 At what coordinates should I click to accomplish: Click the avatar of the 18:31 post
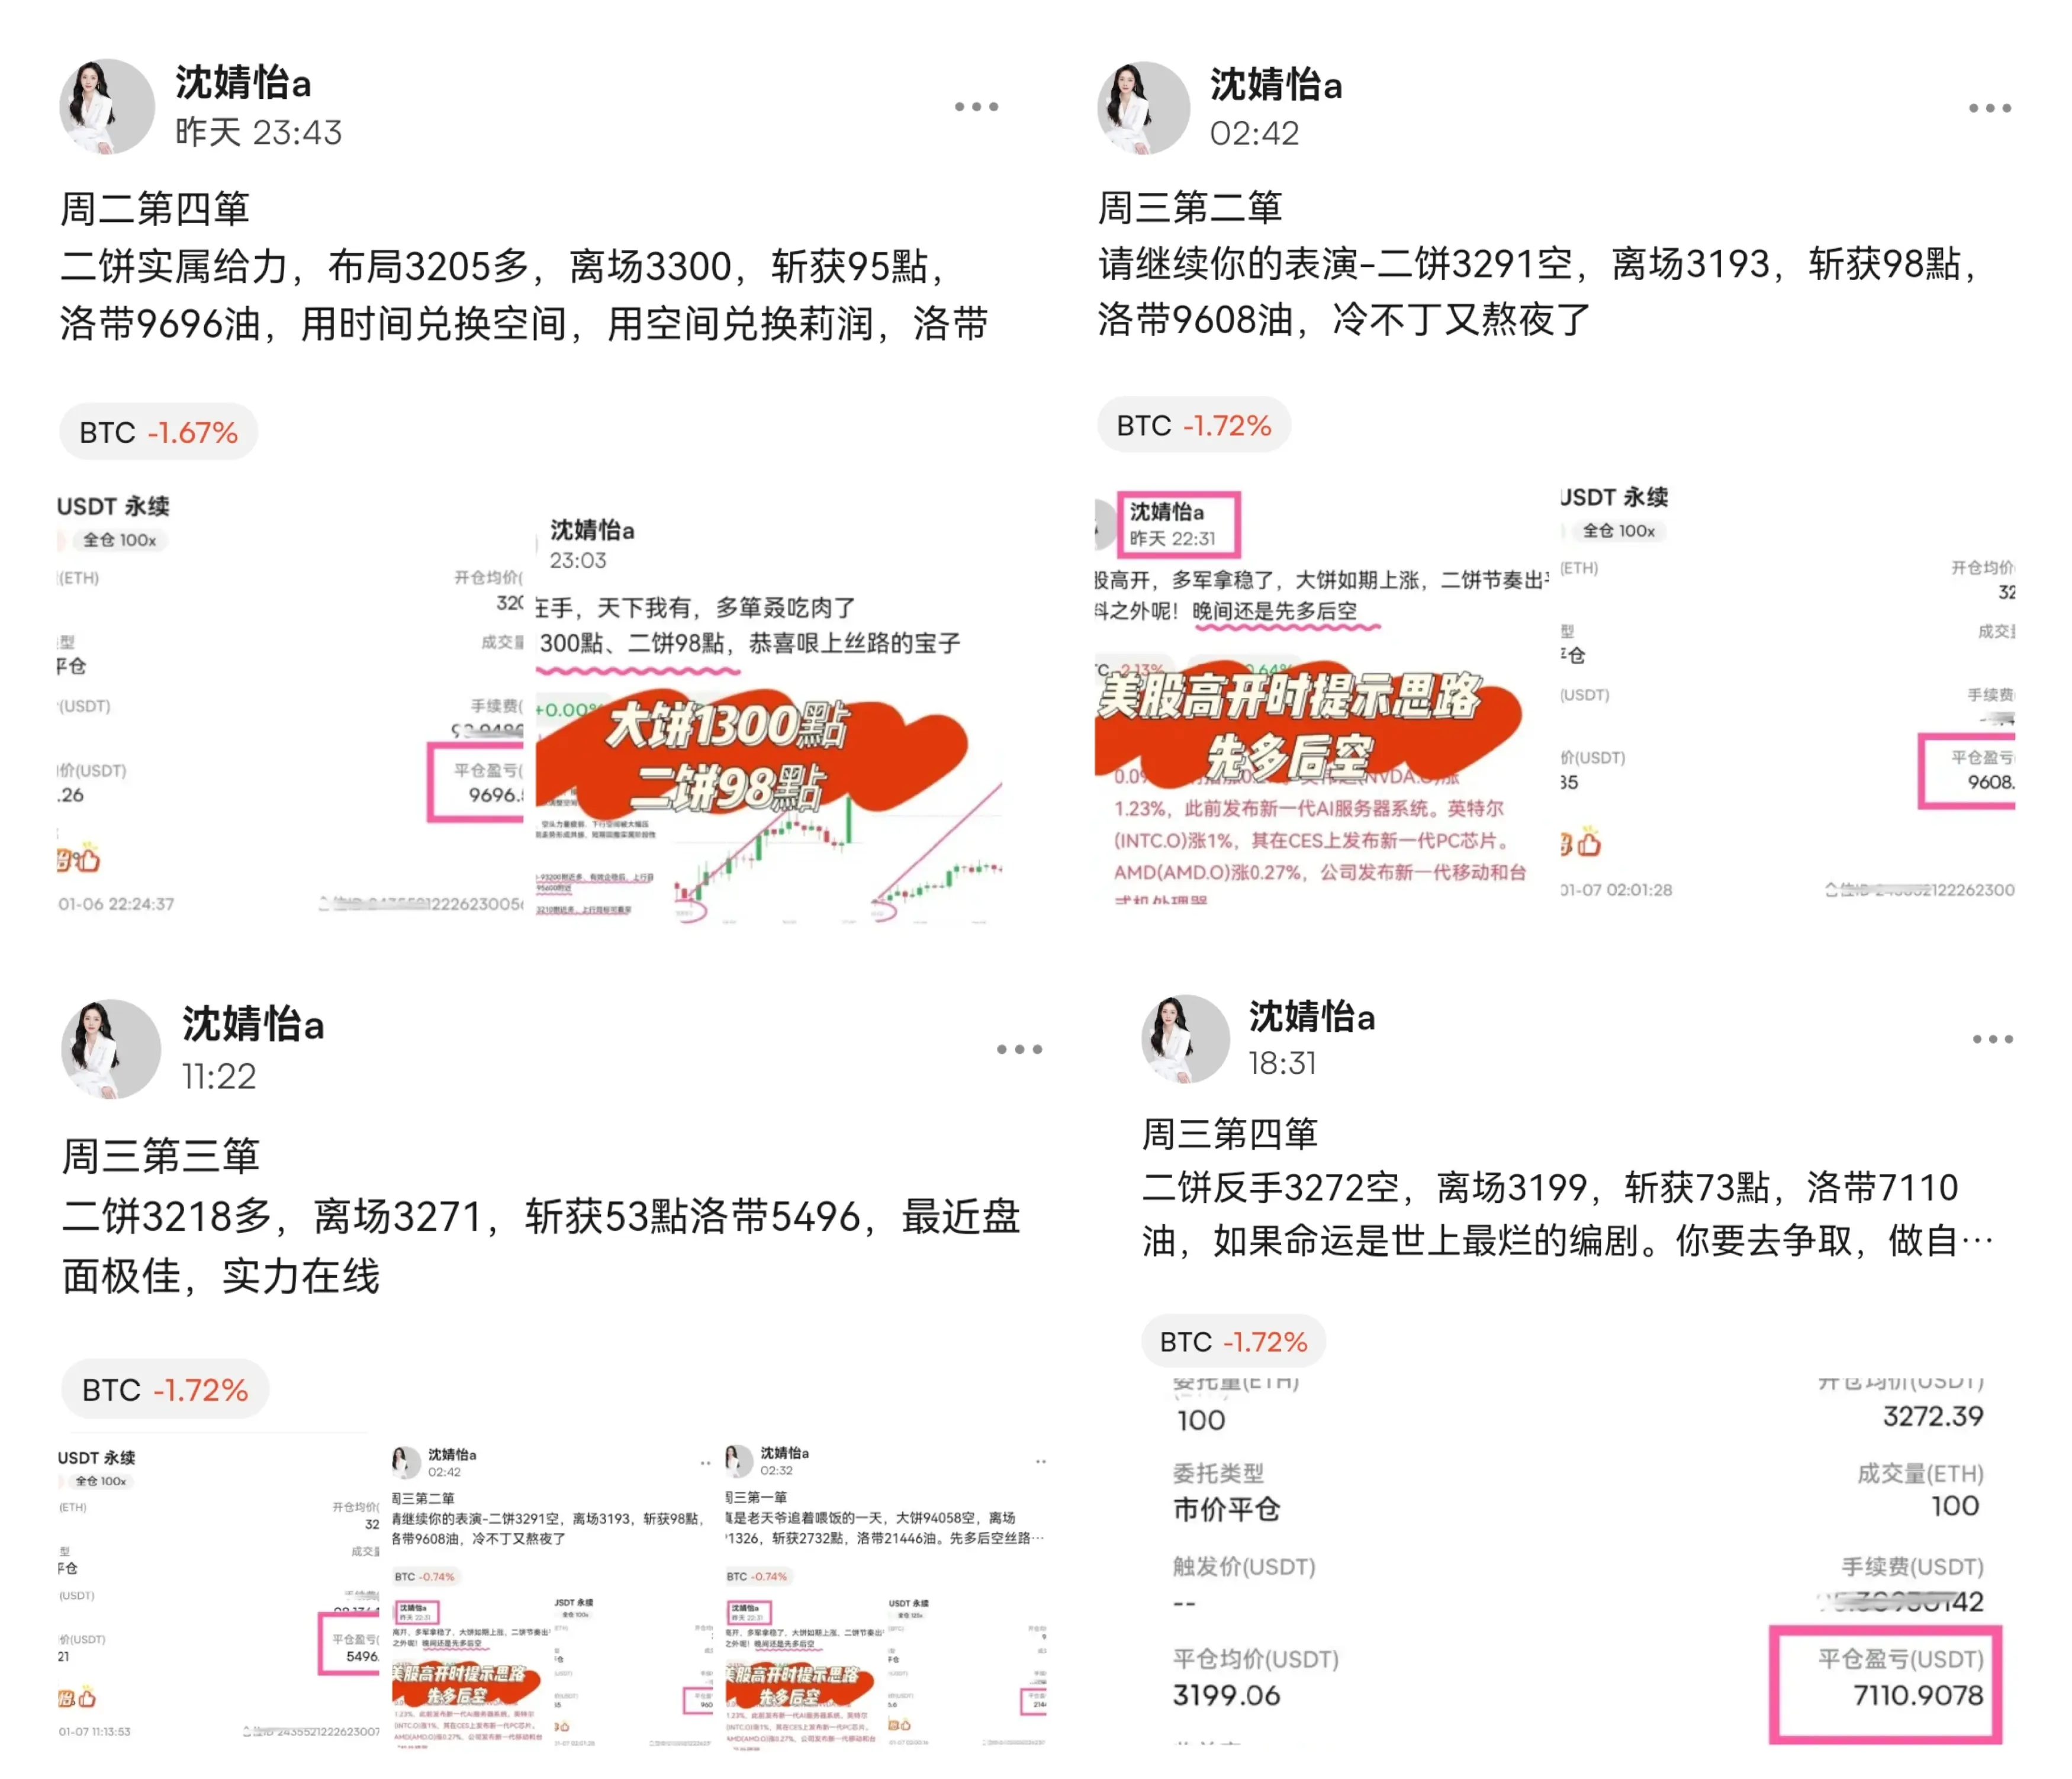click(x=1185, y=1038)
